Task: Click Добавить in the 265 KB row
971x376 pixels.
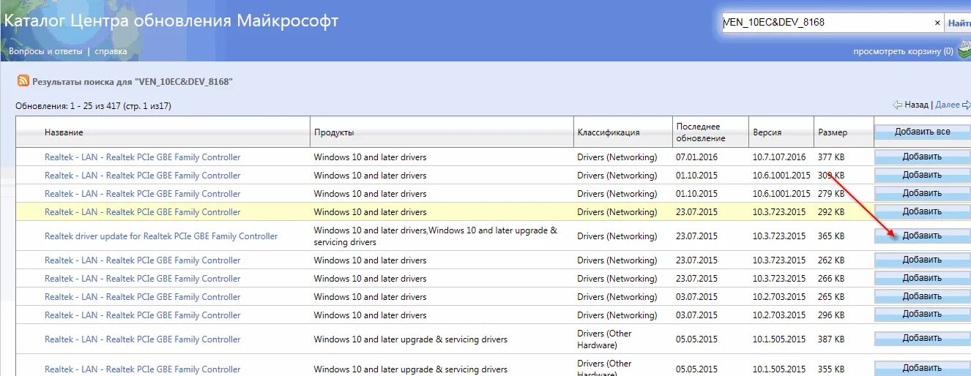Action: (x=922, y=296)
